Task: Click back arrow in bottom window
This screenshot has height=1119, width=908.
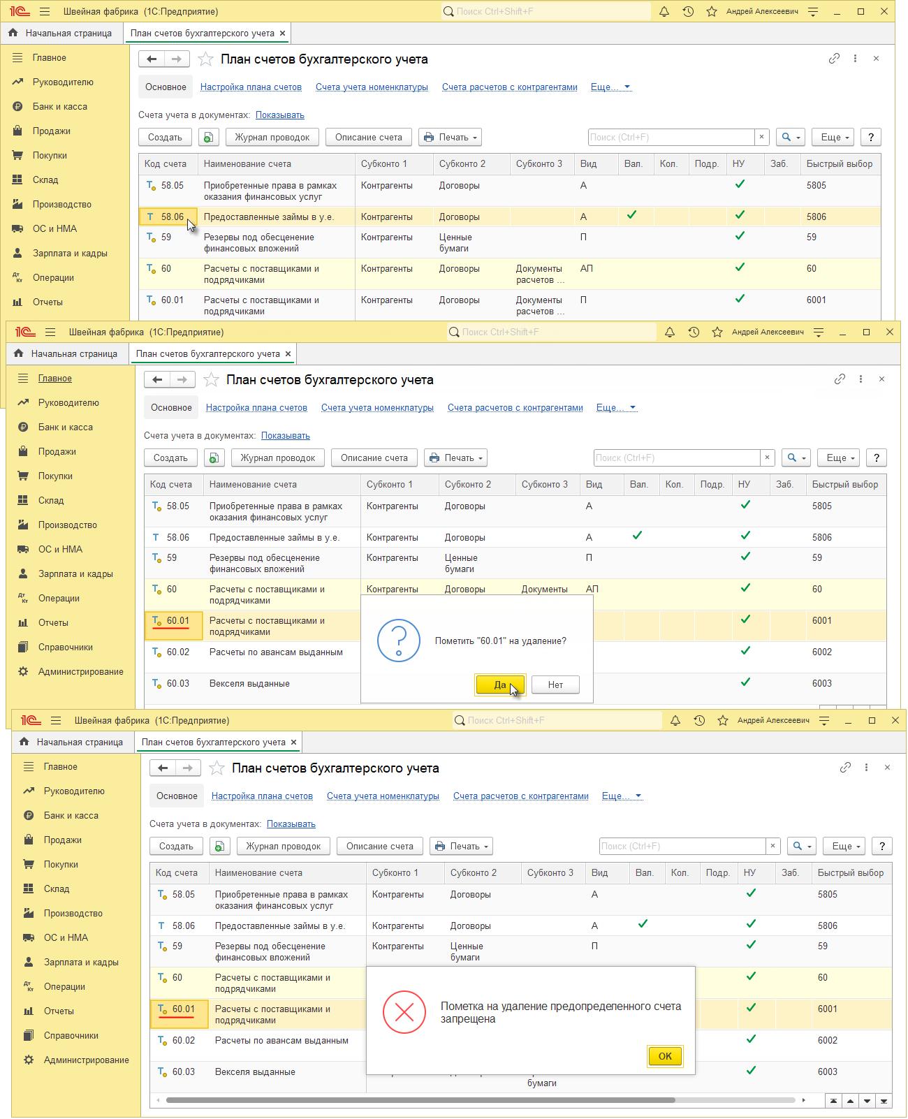Action: [x=163, y=768]
